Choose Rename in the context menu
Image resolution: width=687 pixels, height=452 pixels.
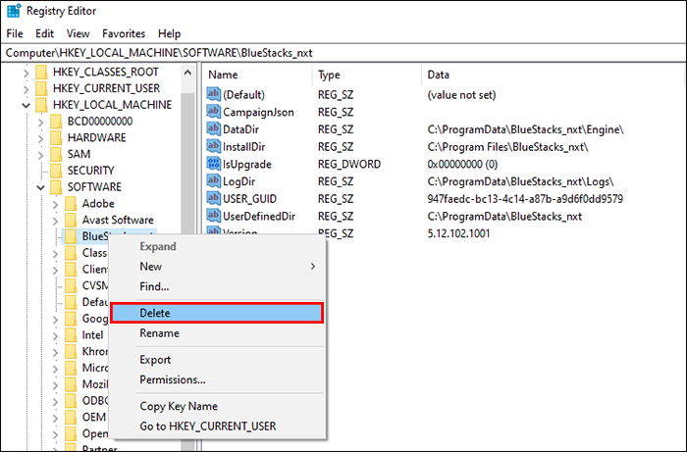(x=217, y=333)
